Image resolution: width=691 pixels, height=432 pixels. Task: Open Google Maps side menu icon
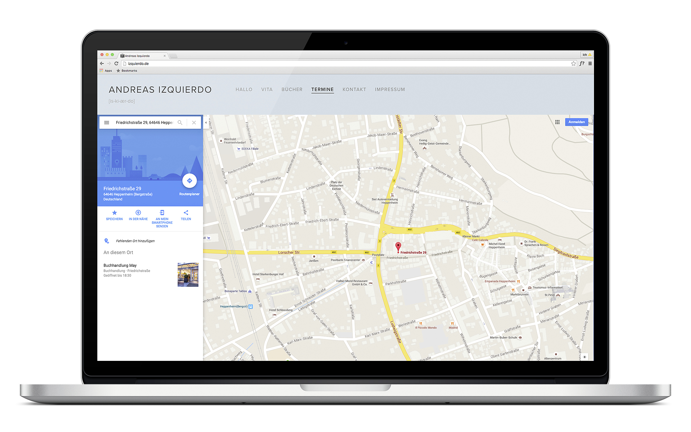107,123
